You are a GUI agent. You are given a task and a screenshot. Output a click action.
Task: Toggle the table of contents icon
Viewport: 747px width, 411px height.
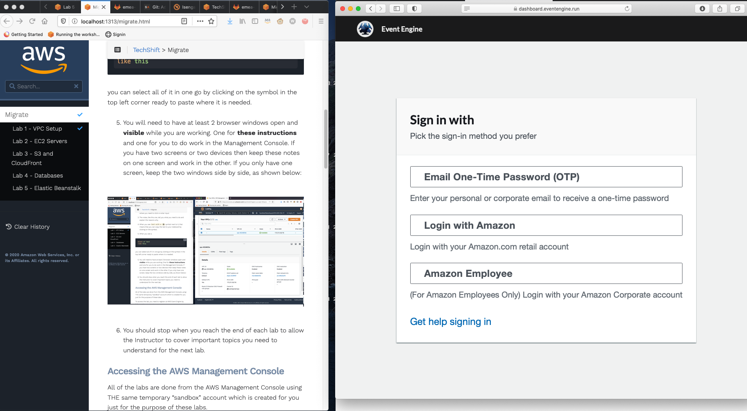pos(117,50)
